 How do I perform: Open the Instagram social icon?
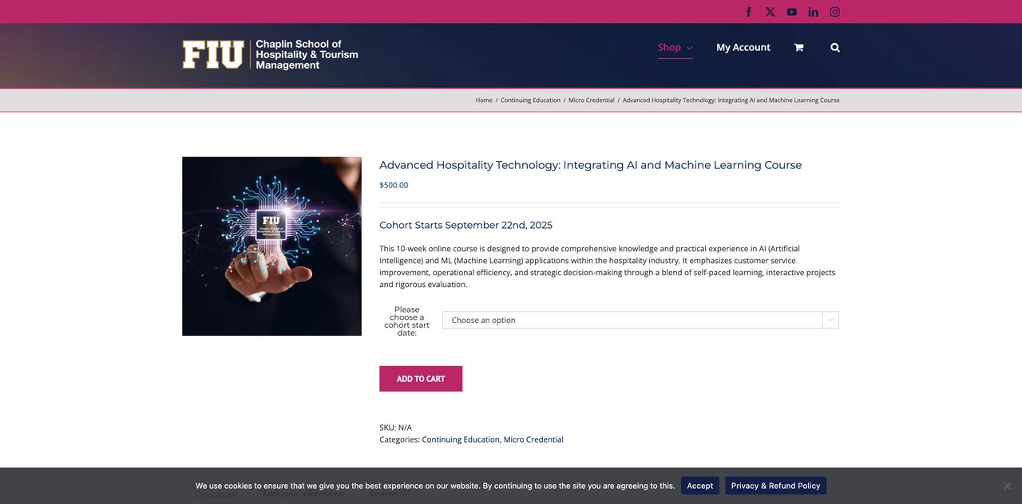click(835, 12)
